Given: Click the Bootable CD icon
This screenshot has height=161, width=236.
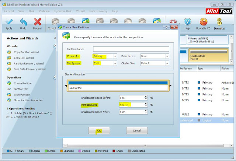Looking at the screenshot, I should tap(203, 22).
